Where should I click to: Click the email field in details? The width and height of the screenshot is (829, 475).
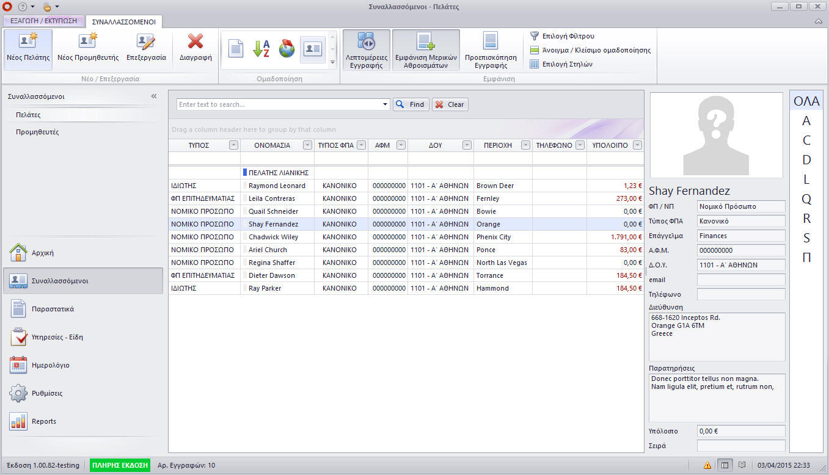(x=741, y=280)
